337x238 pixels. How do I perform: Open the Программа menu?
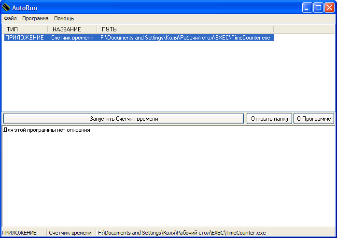pyautogui.click(x=35, y=18)
